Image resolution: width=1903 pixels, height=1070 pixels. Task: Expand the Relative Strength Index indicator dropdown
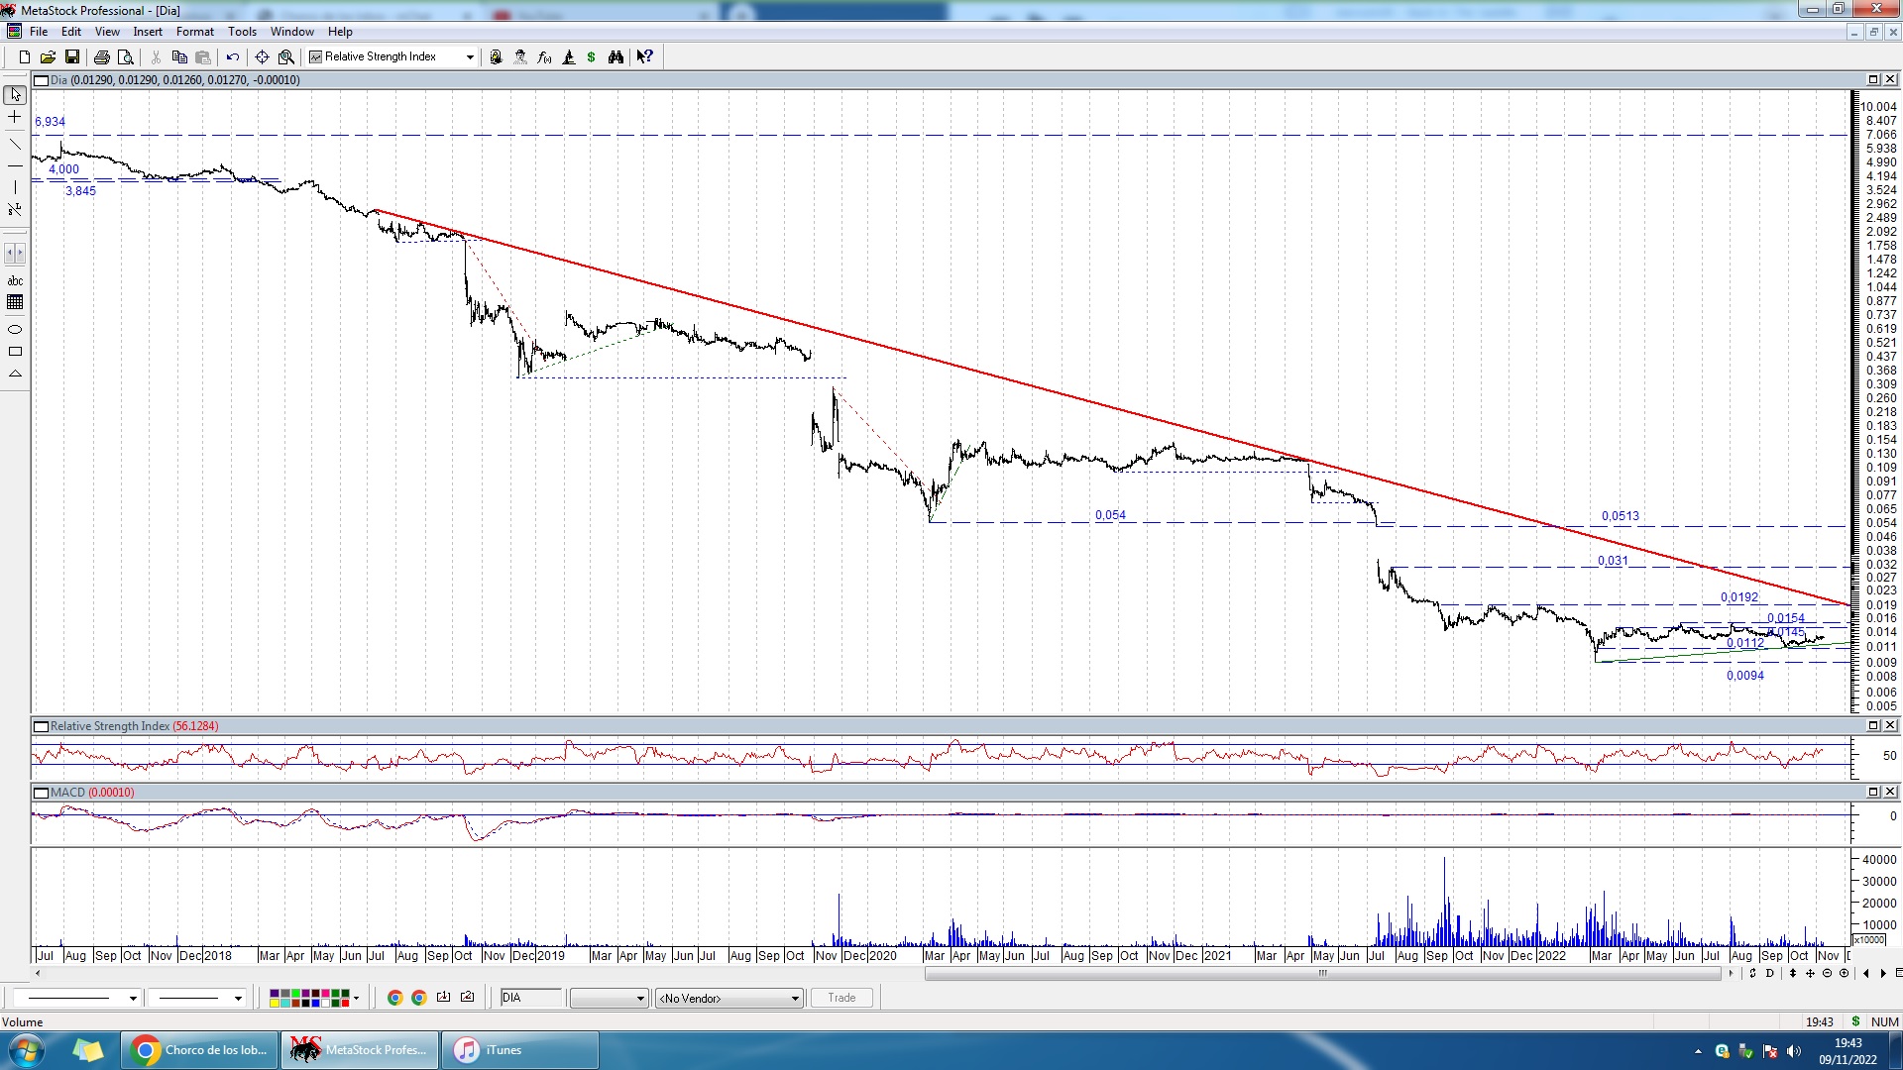point(470,57)
